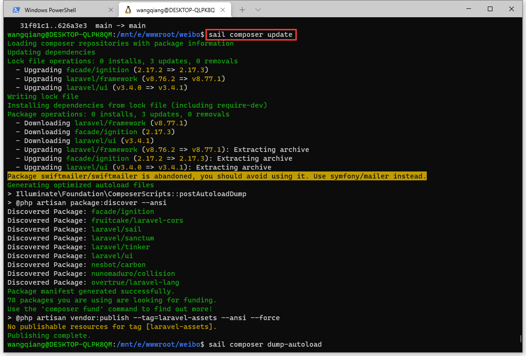The height and width of the screenshot is (356, 526).
Task: Click the 'overtrue/laravel-lang' package name
Action: point(135,282)
